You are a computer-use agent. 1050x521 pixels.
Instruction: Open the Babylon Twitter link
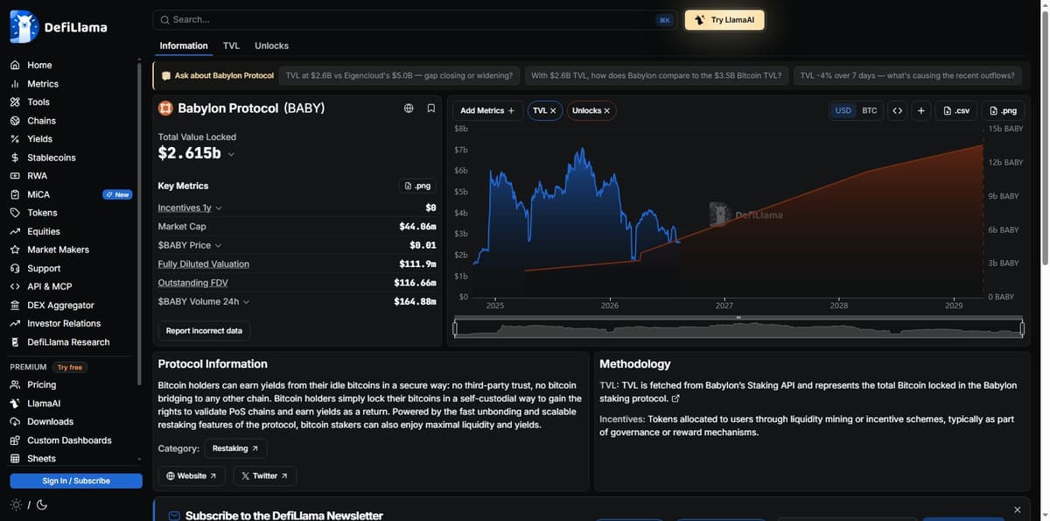[264, 475]
